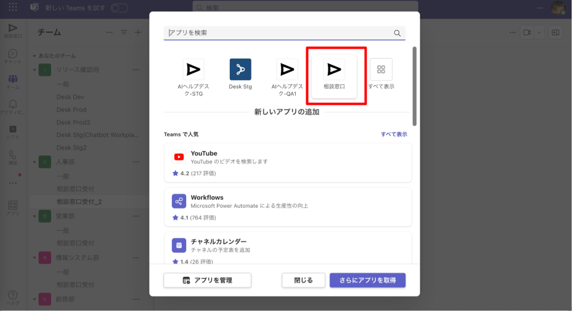
Task: Choose the 相談窓口 app in the dialog
Action: coord(334,76)
